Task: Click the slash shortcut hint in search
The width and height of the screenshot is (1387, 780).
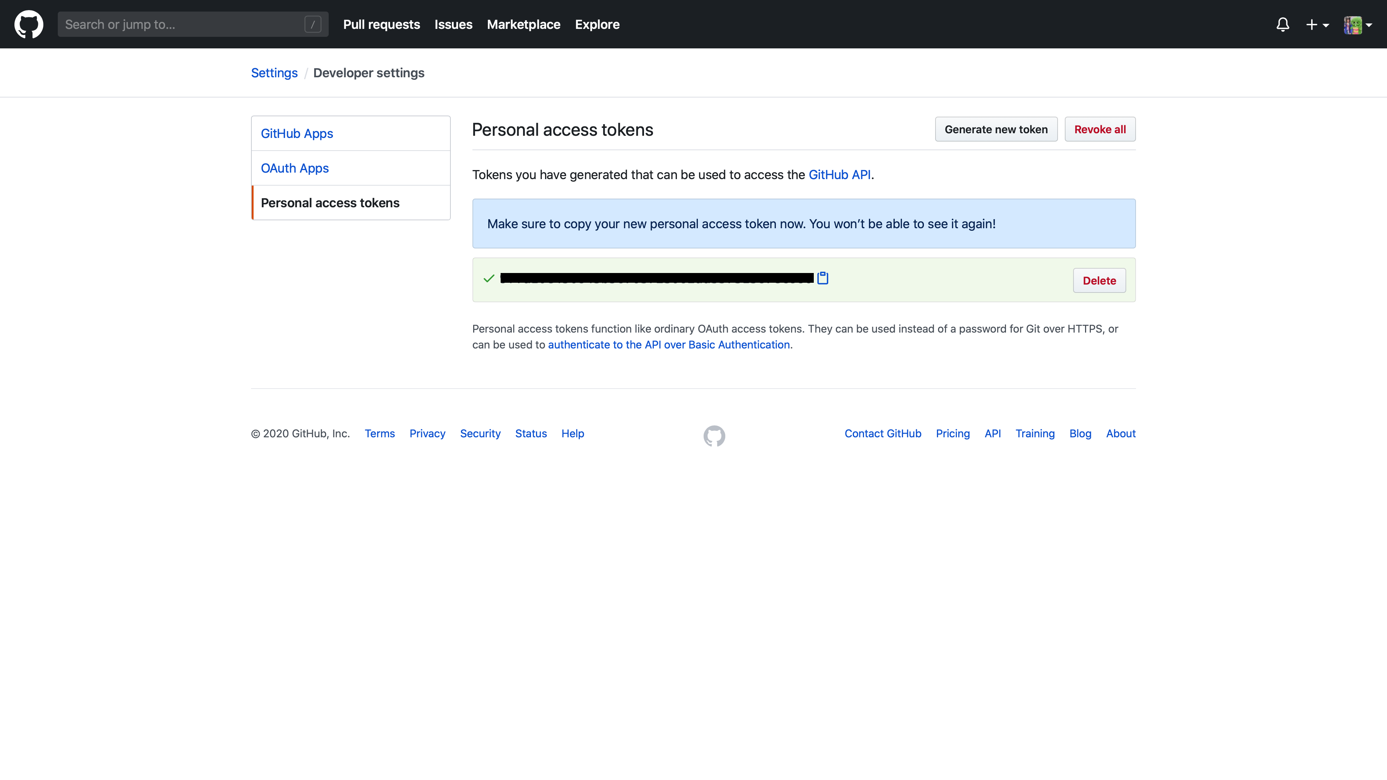Action: point(313,24)
